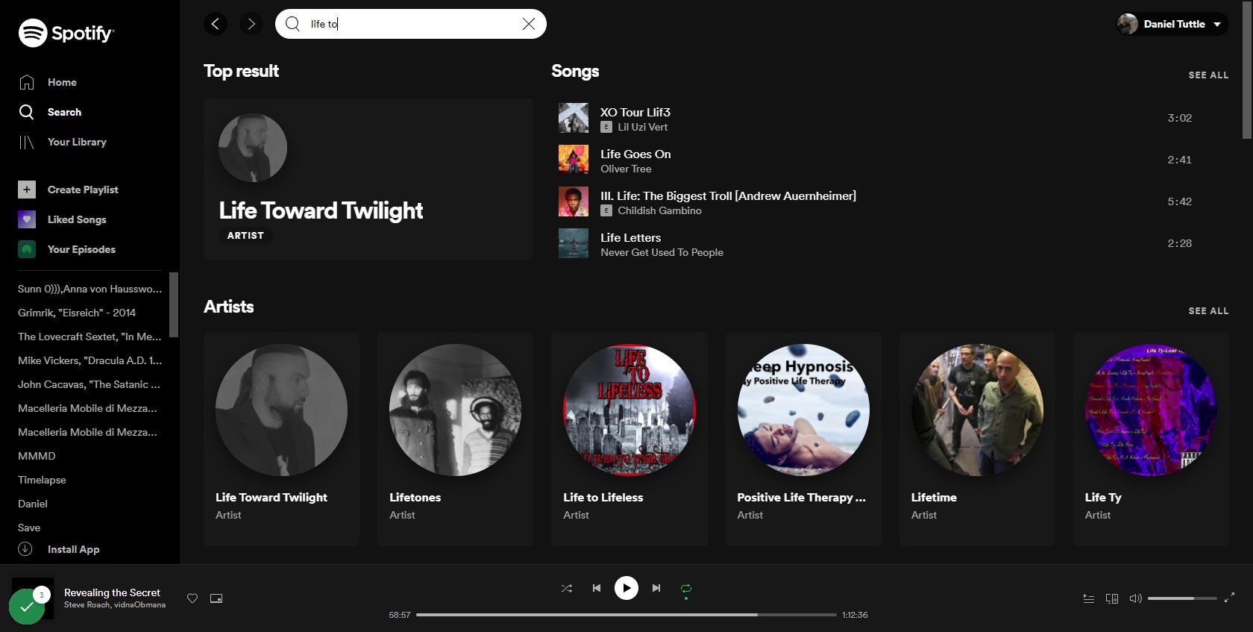Open the Life Ty artist card
The width and height of the screenshot is (1253, 632).
pyautogui.click(x=1151, y=439)
